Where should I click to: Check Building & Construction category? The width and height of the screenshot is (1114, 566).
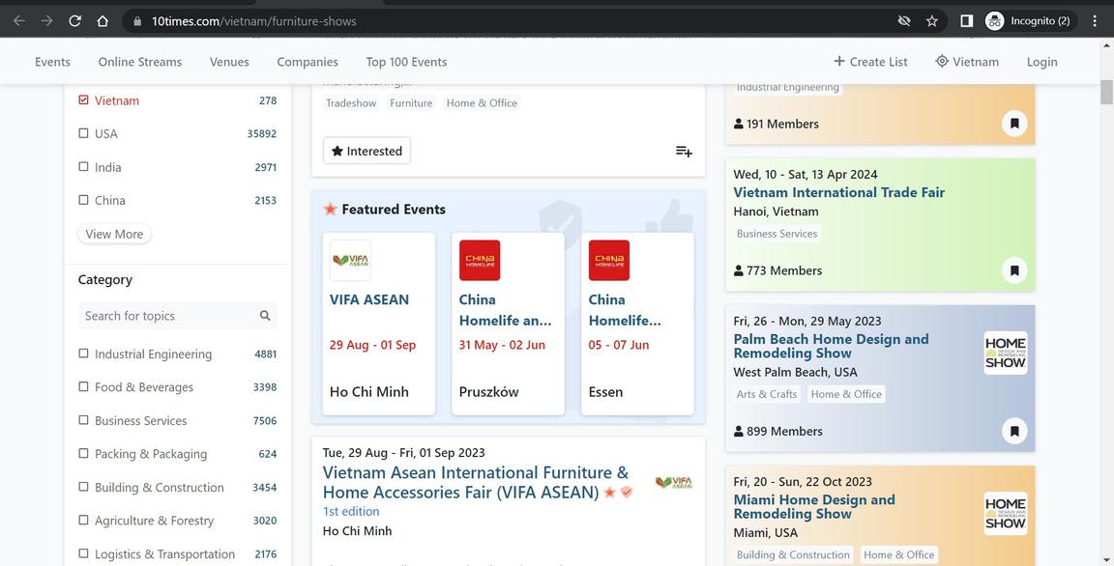[84, 487]
